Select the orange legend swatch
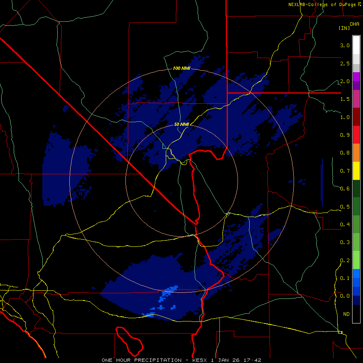This screenshot has width=363, height=363. [356, 152]
